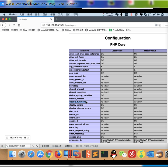Open a new browser tab
This screenshot has width=168, height=167.
[x=57, y=19]
